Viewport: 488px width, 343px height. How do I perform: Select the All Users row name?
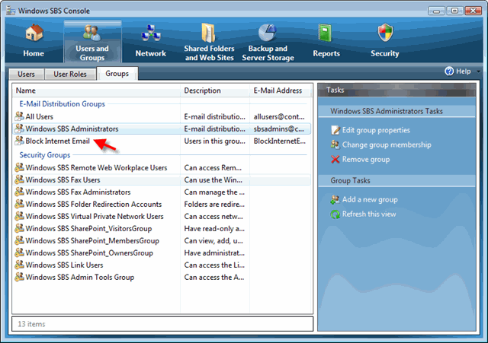coord(39,116)
